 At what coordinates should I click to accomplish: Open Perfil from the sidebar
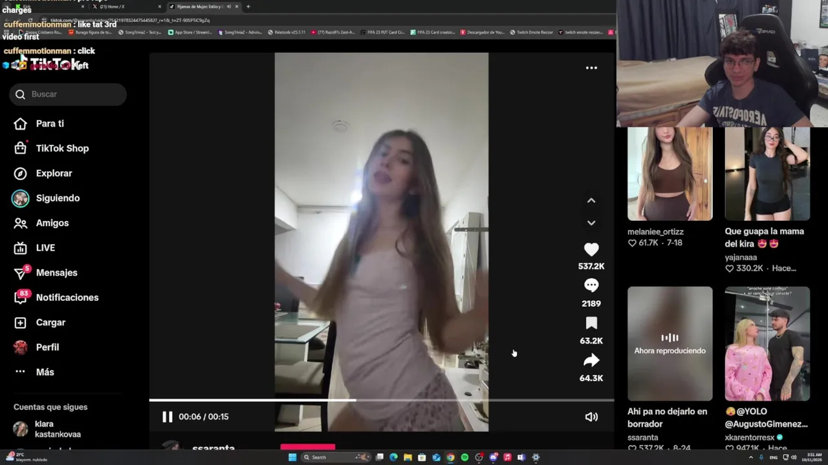pos(37,347)
